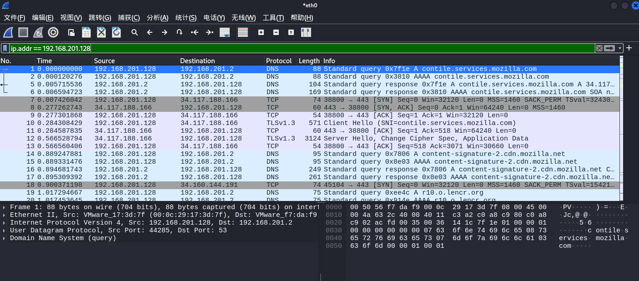
Task: Reload the capture file
Action: (116, 32)
